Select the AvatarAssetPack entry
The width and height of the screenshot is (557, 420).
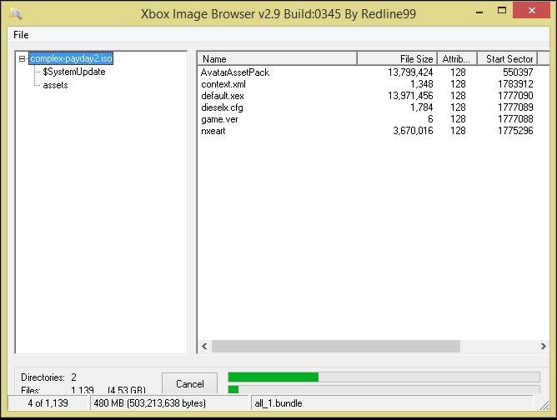pyautogui.click(x=235, y=72)
